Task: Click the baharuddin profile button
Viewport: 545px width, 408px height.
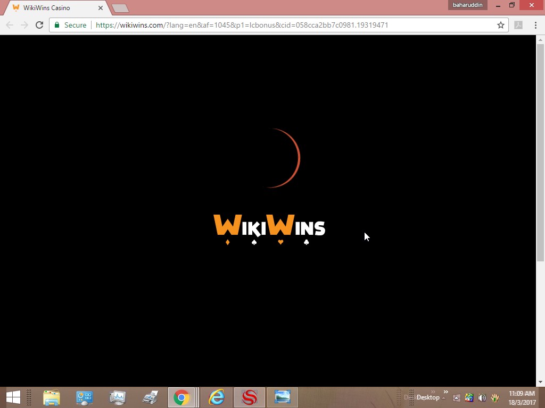Action: 467,5
